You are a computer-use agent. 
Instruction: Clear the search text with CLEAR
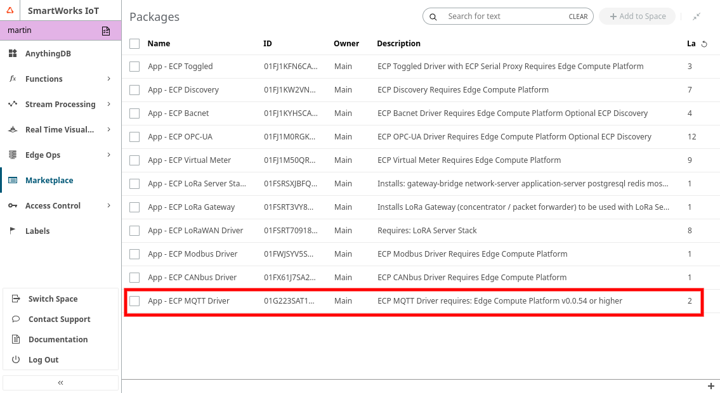pos(578,16)
